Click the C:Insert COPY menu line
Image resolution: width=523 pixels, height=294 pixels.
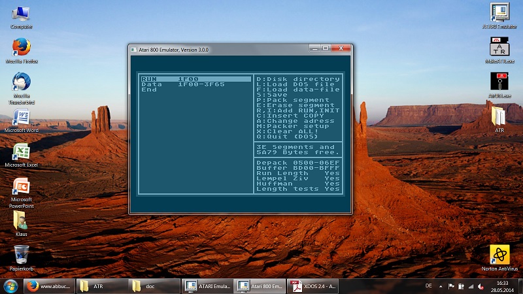290,116
